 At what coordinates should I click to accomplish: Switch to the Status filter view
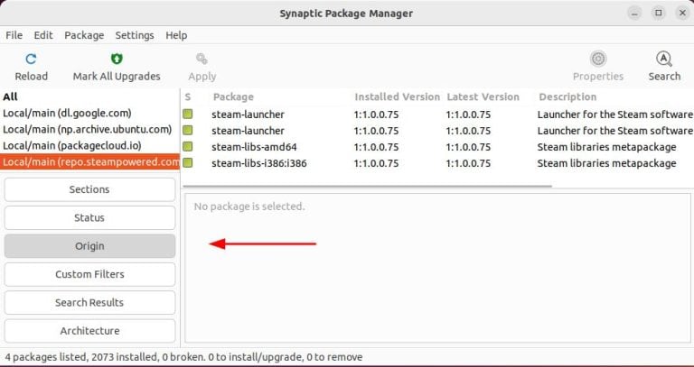click(x=89, y=217)
